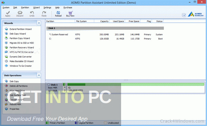Click the Properties icon in Disk Operations
Screen dimensions: 207x126
[6, 109]
